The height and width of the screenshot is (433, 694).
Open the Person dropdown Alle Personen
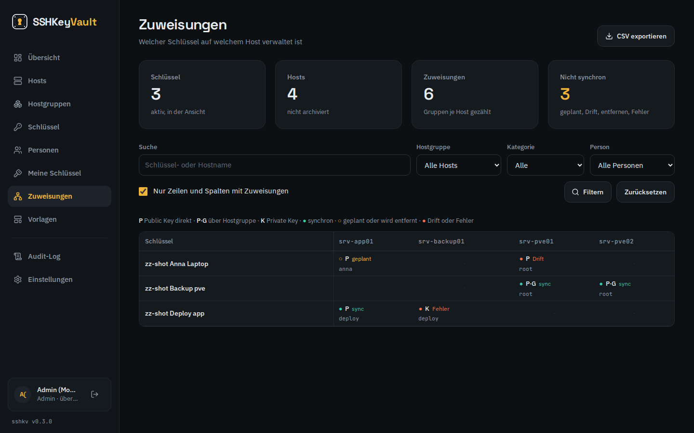632,165
